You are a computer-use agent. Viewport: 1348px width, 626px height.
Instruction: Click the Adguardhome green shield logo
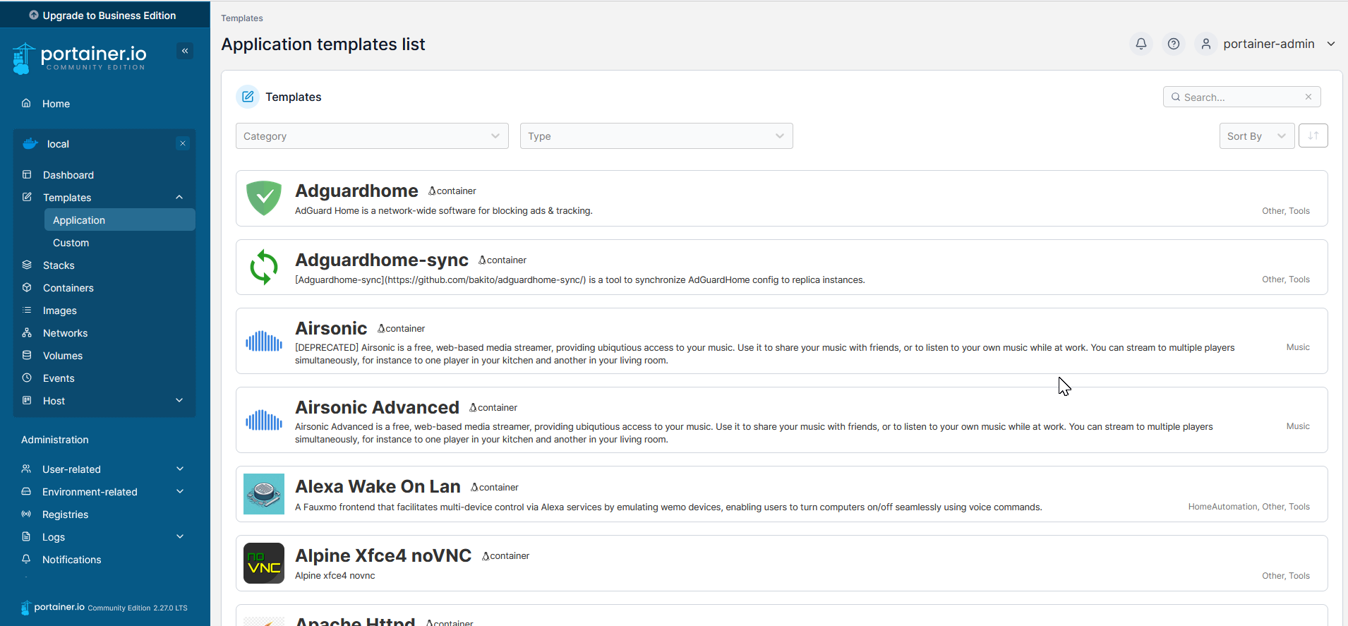coord(264,198)
